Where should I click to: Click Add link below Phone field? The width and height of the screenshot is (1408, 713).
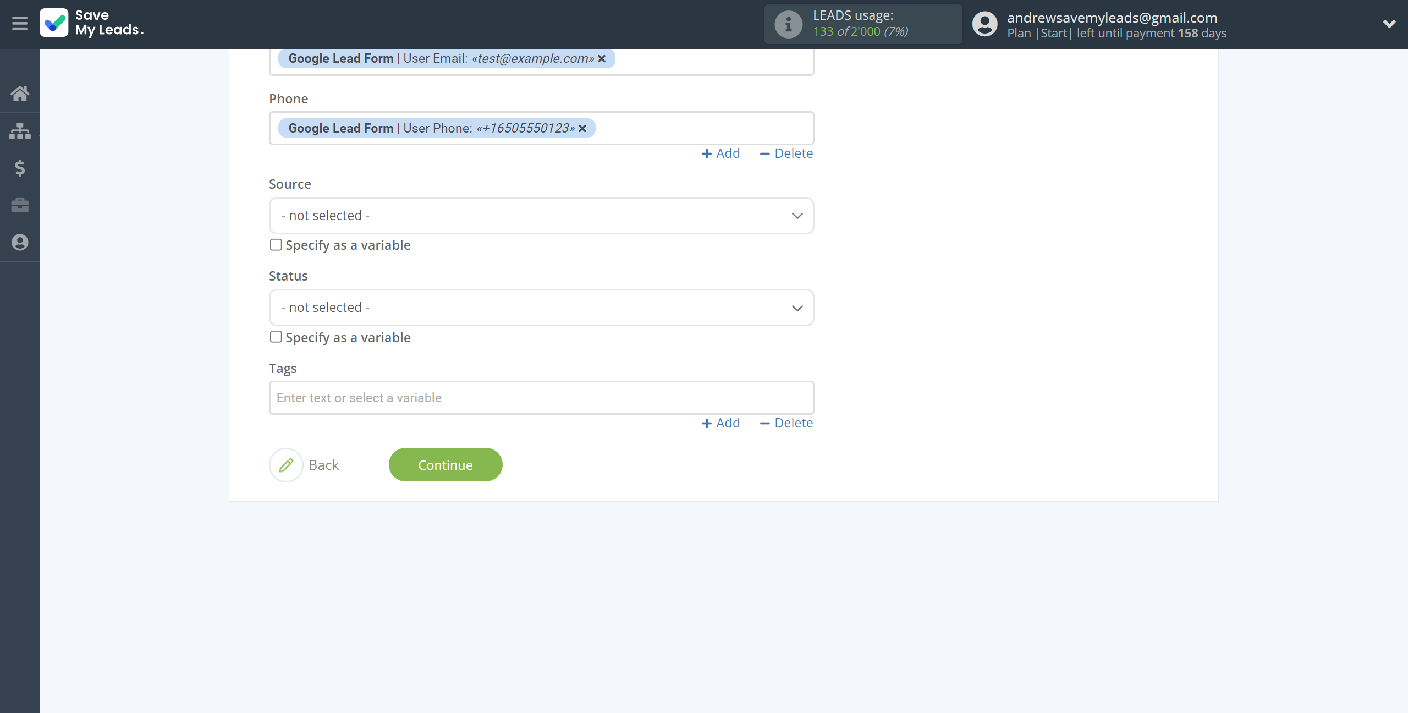point(721,153)
